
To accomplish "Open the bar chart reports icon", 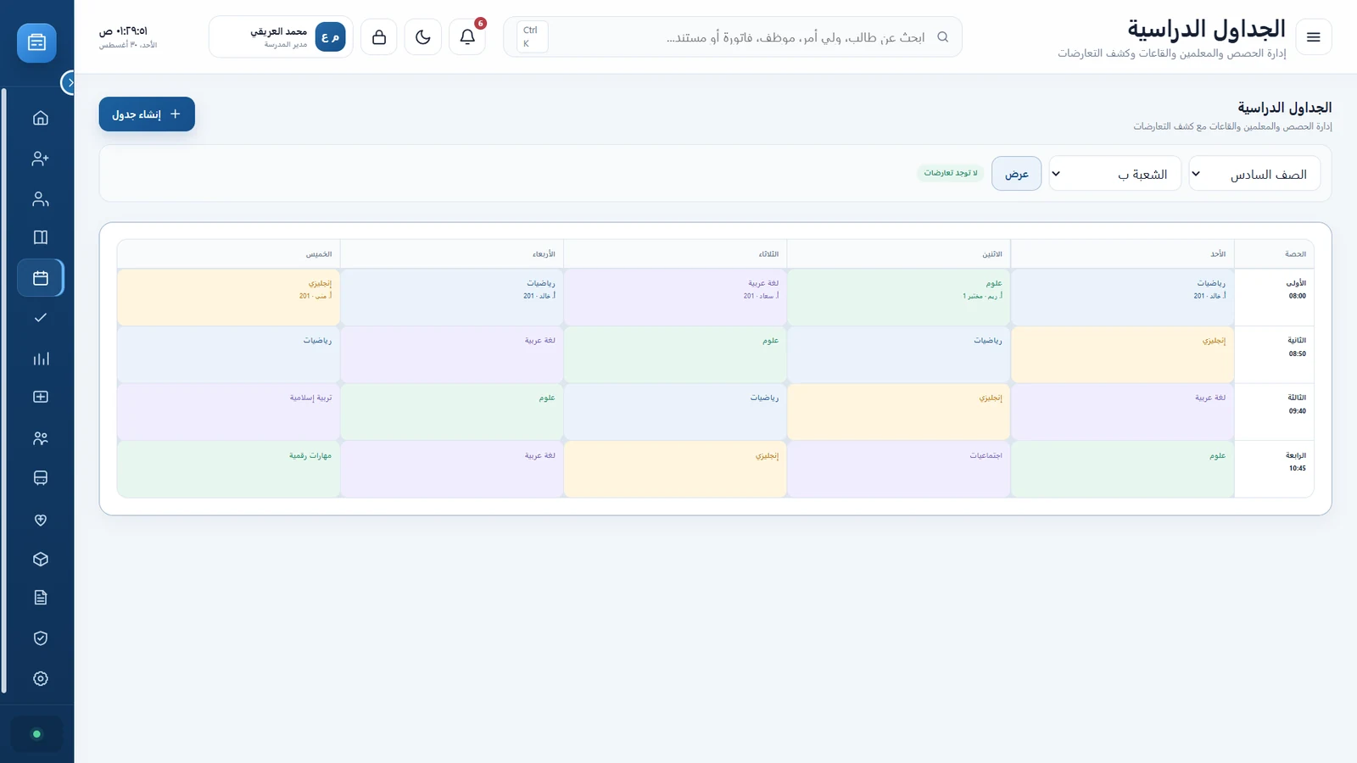I will [x=40, y=359].
